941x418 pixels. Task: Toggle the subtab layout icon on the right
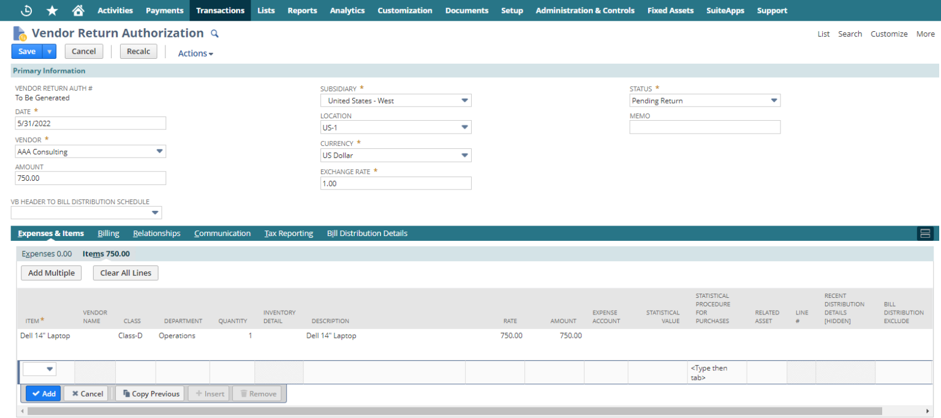pos(925,233)
